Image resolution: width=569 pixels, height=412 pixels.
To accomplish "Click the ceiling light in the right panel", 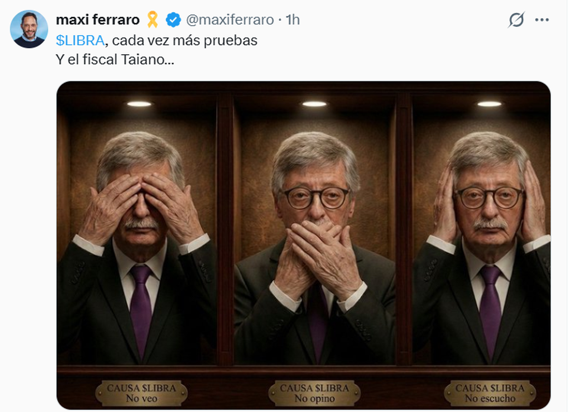I will point(489,103).
